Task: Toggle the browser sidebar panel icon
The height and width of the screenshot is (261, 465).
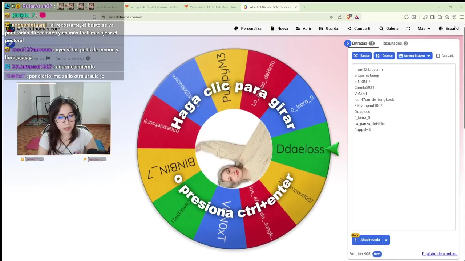Action: pyautogui.click(x=432, y=17)
